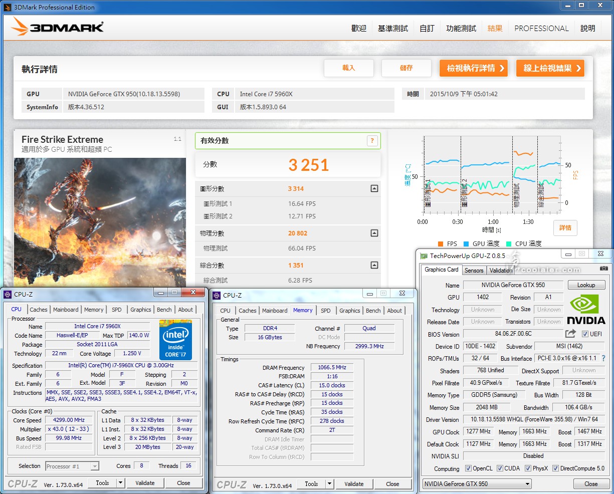Open the Mainboard tab in left CPU-Z

(x=66, y=310)
